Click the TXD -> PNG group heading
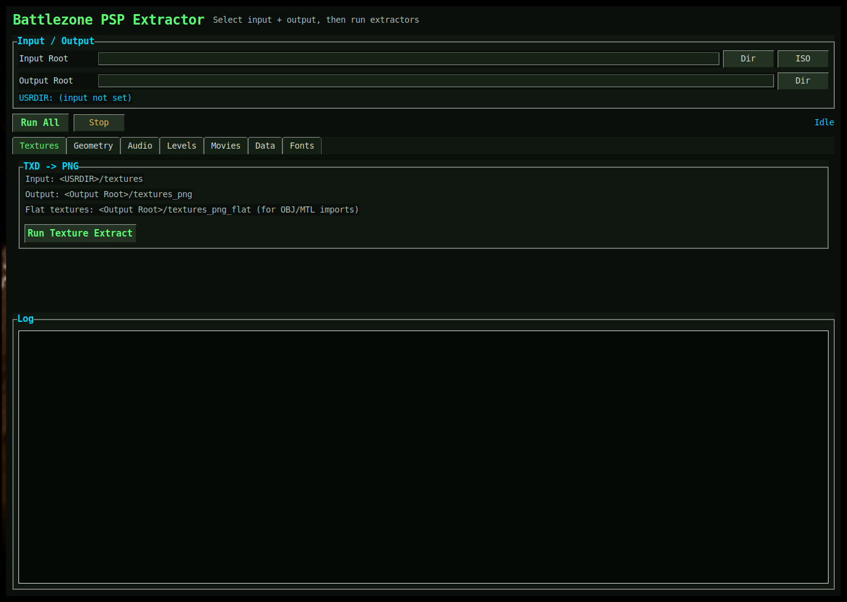The image size is (847, 602). [51, 166]
